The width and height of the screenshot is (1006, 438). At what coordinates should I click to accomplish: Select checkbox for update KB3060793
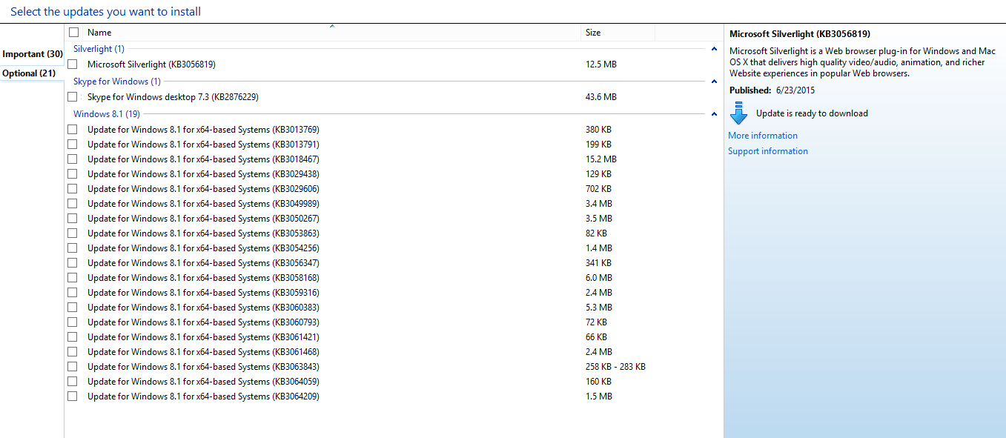[x=72, y=322]
